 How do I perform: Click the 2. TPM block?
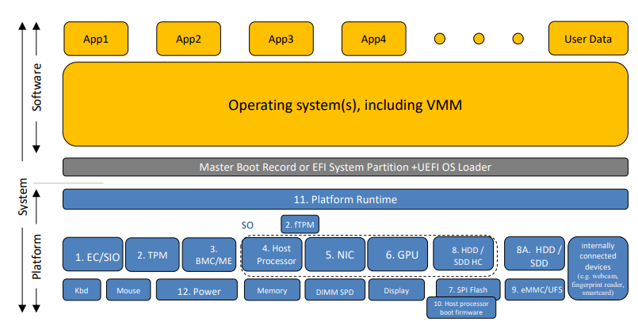point(151,255)
